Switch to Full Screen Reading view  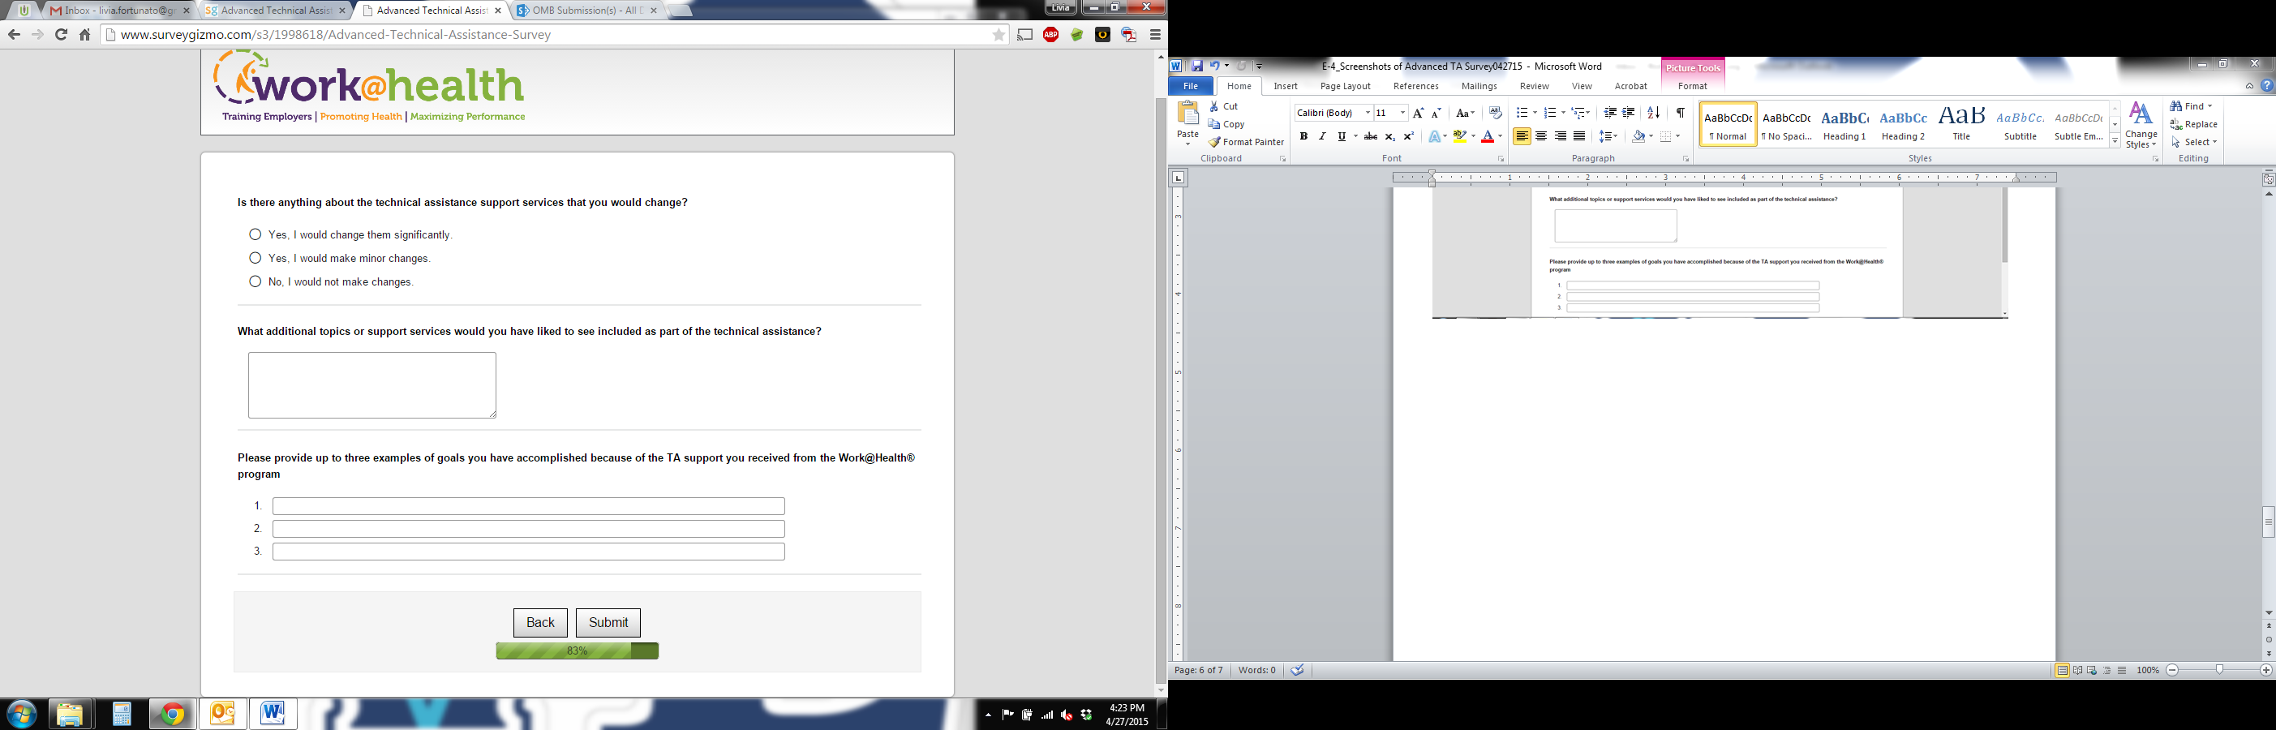(x=2077, y=671)
